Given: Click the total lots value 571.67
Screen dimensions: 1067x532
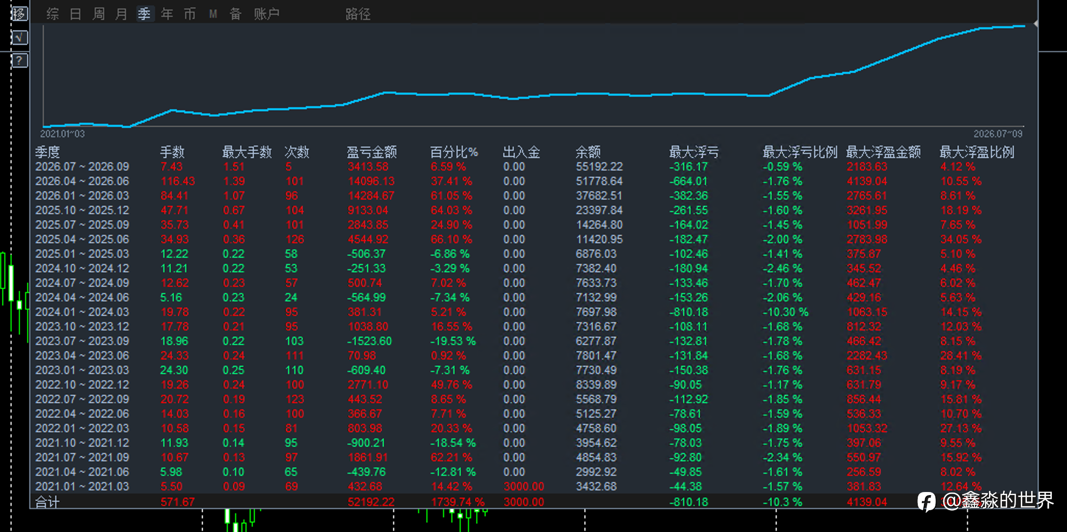Looking at the screenshot, I should pyautogui.click(x=177, y=502).
